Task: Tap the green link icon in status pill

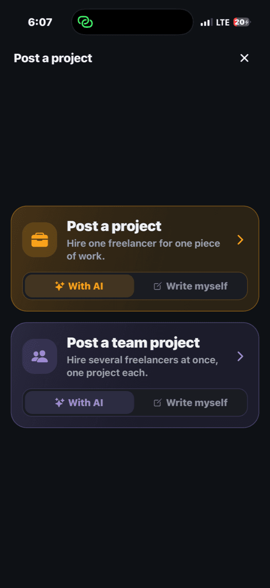Action: (85, 22)
